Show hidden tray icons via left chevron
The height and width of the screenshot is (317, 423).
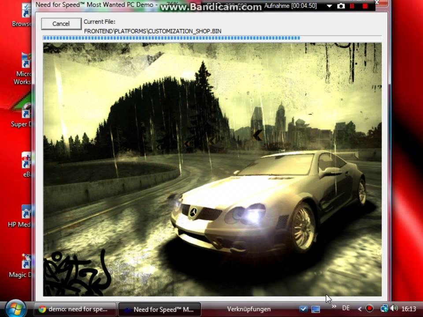click(360, 309)
